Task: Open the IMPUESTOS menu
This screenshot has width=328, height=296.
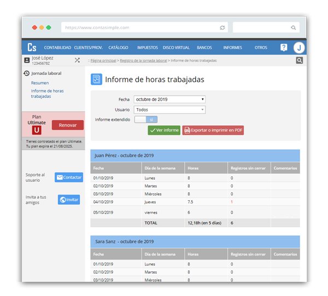Action: (x=148, y=48)
